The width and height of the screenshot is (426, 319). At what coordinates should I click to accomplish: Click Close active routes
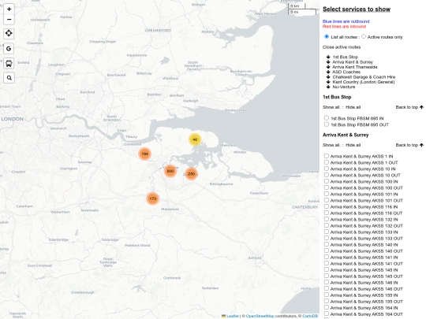tap(342, 47)
